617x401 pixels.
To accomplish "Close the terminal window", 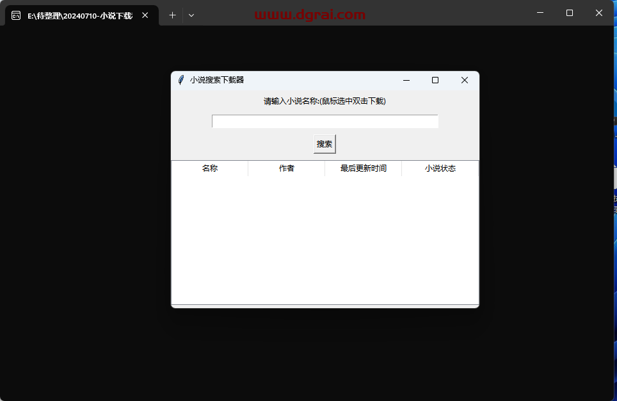I will (x=599, y=13).
